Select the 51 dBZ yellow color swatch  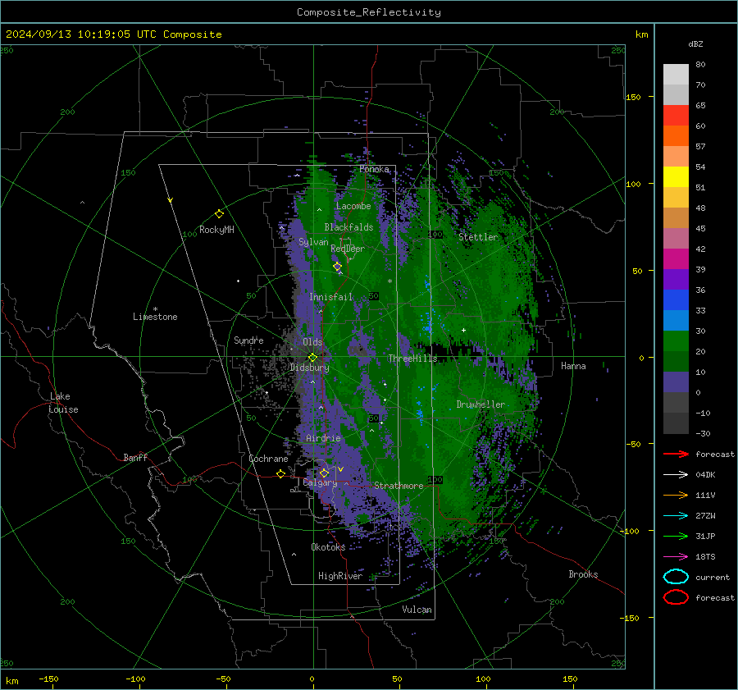[x=676, y=176]
